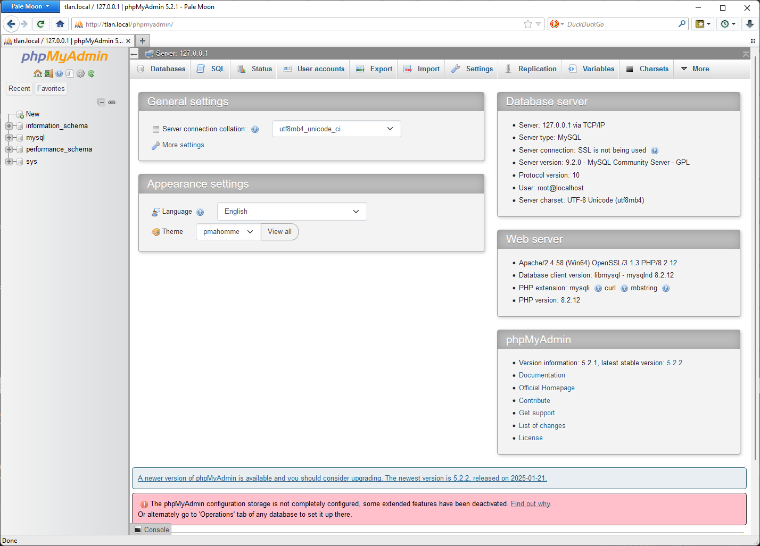Image resolution: width=760 pixels, height=546 pixels.
Task: Open the Variables tab
Action: (591, 69)
